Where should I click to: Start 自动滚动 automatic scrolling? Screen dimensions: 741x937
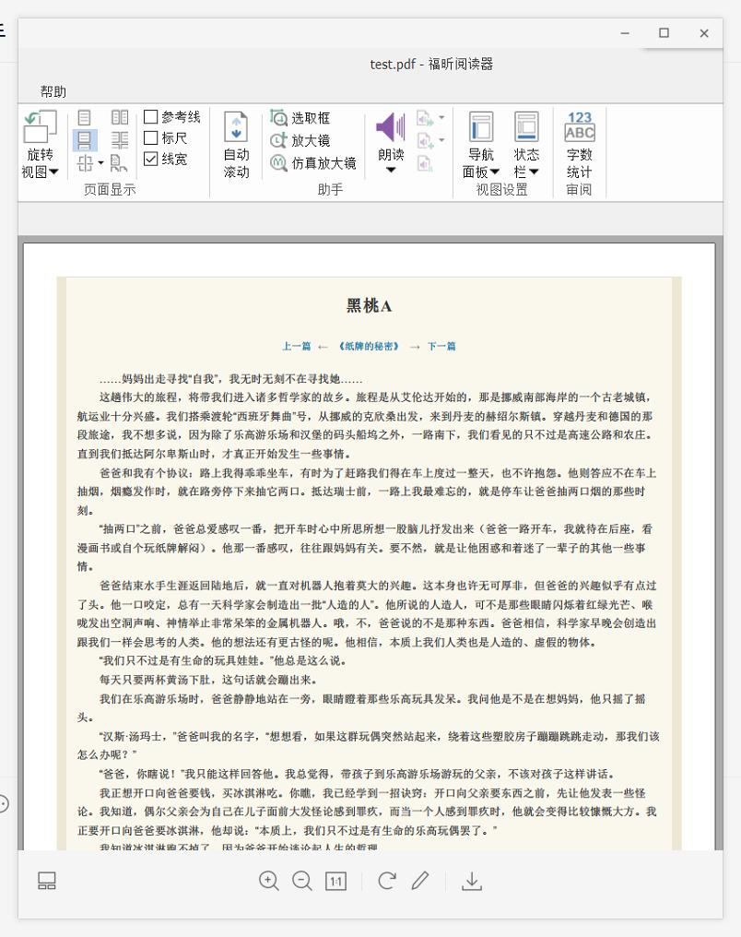236,141
